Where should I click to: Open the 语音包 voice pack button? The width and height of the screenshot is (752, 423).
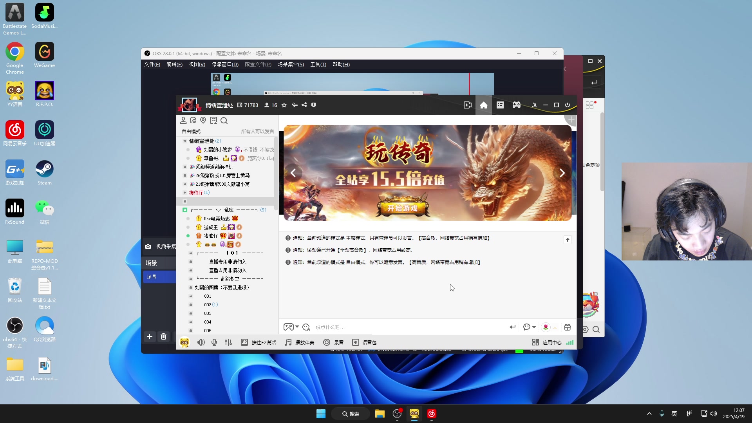click(364, 342)
